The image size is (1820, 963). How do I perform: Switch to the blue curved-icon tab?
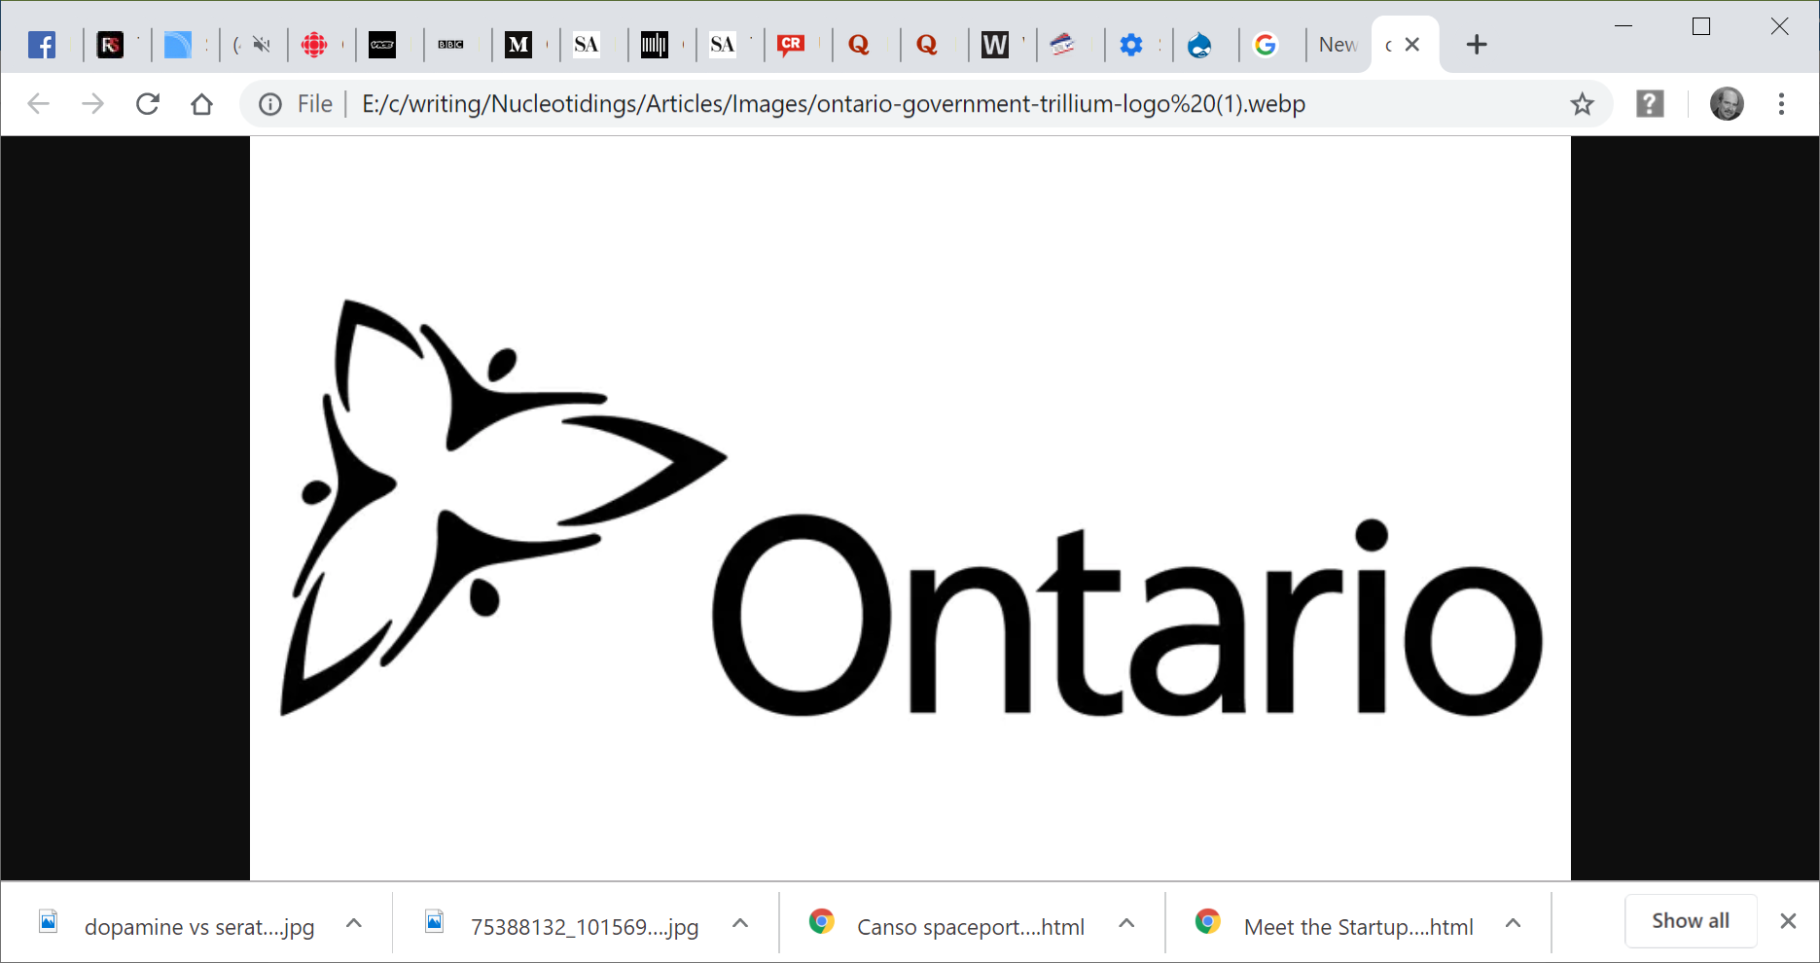click(178, 45)
